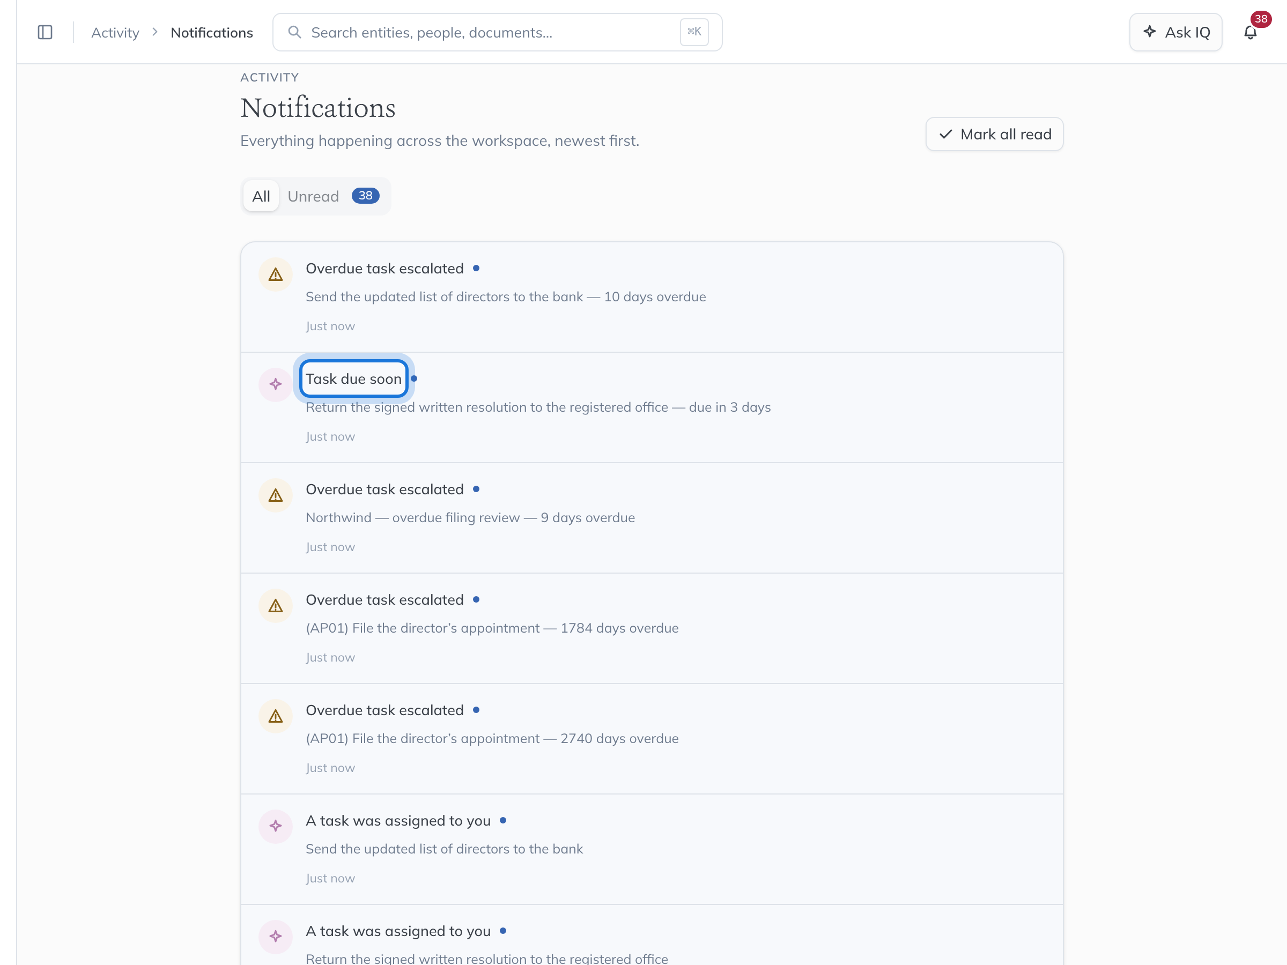
Task: Focus the Search entities, people, documents field
Action: tap(498, 33)
